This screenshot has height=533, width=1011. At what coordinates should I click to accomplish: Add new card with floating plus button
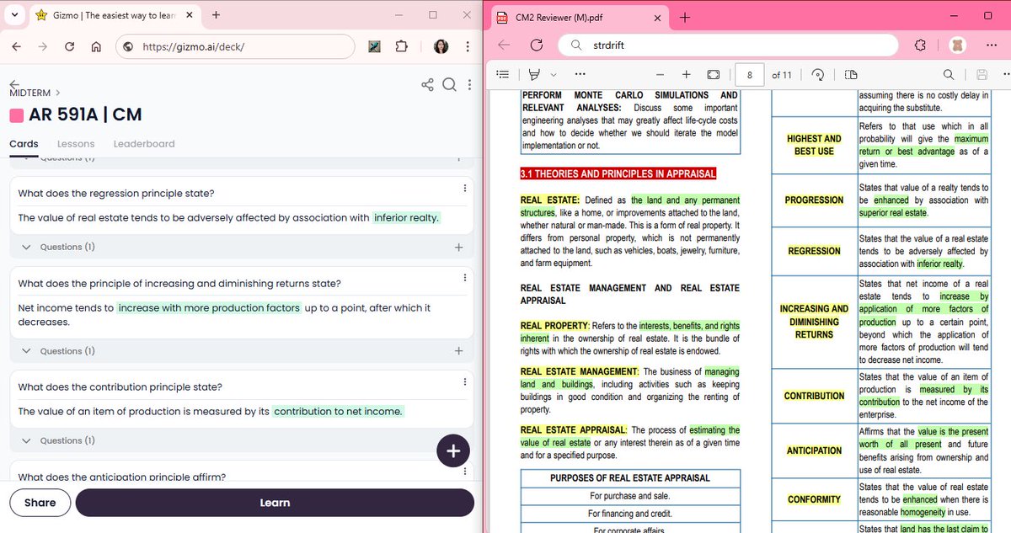click(453, 450)
